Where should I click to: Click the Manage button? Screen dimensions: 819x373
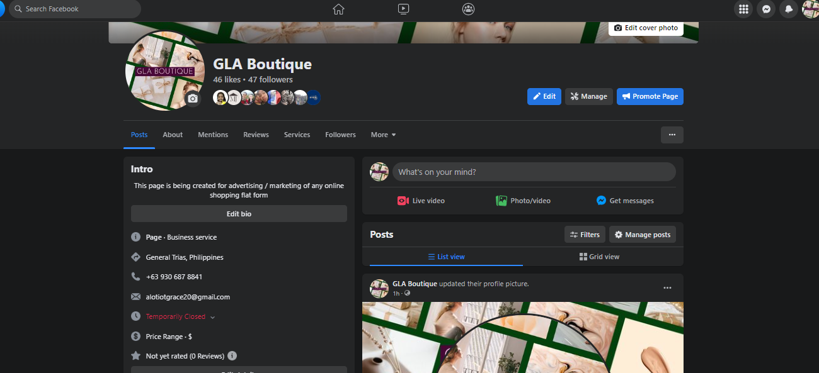[589, 96]
